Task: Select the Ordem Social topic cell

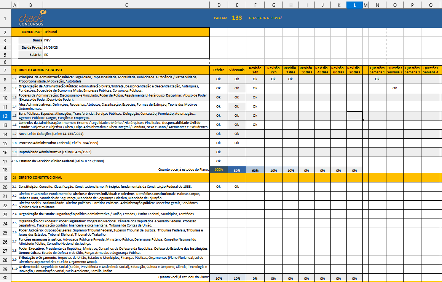Action: 113,269
